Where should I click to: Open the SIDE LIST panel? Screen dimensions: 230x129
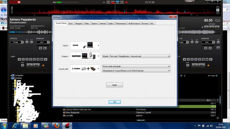pos(141,120)
